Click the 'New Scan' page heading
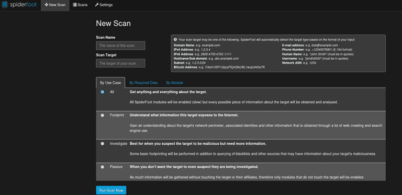The image size is (402, 195). [113, 24]
